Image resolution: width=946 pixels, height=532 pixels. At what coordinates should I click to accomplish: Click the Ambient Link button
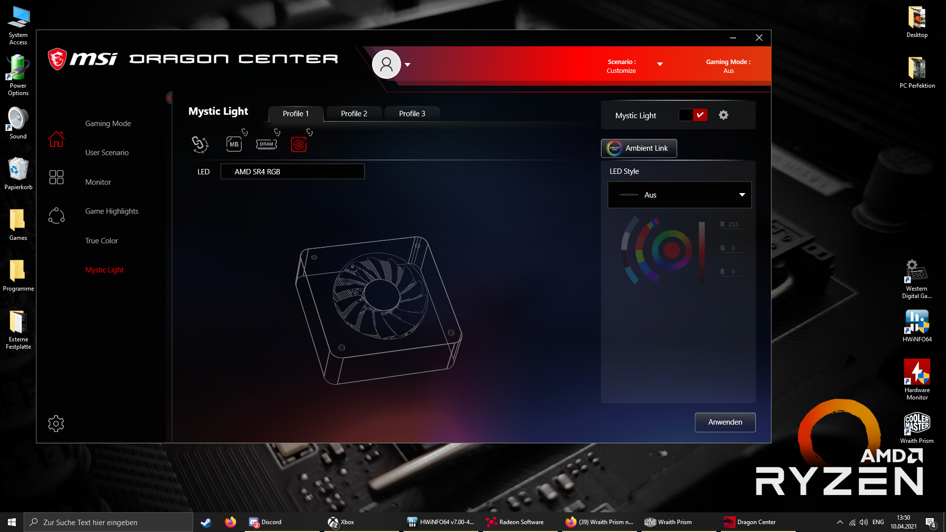[x=639, y=148]
